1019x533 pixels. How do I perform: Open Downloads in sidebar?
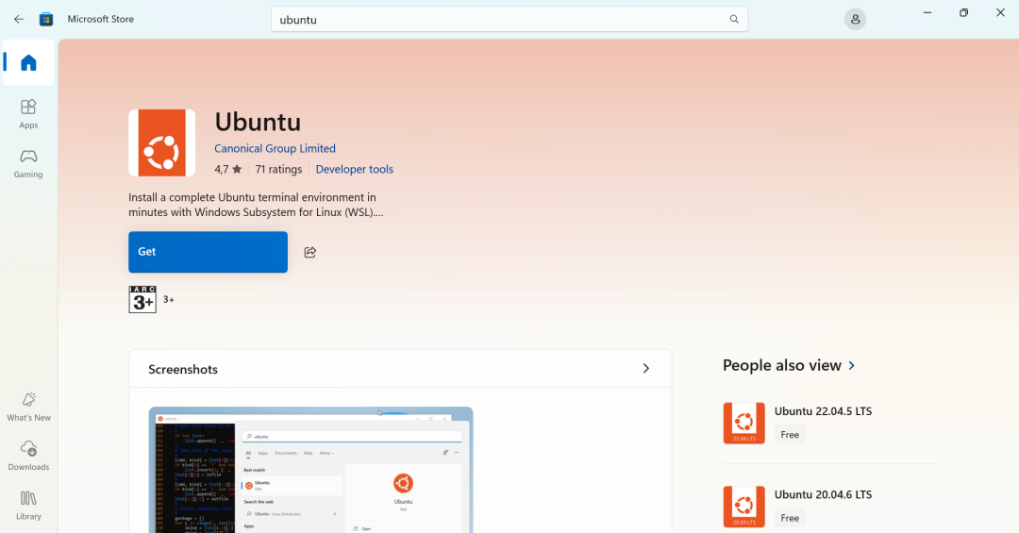[28, 456]
